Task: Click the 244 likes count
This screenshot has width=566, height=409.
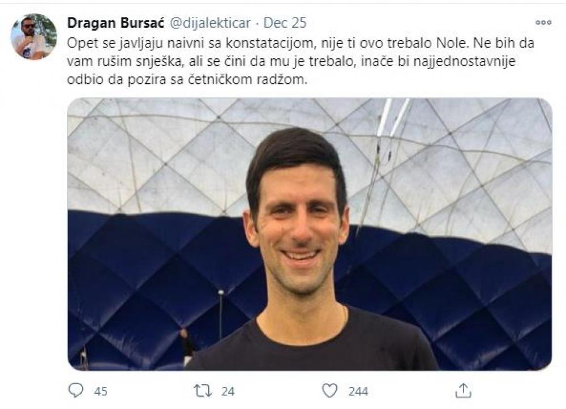Action: coord(358,391)
